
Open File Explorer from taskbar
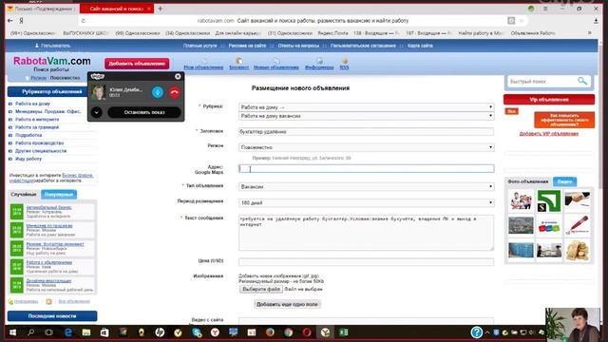point(86,332)
